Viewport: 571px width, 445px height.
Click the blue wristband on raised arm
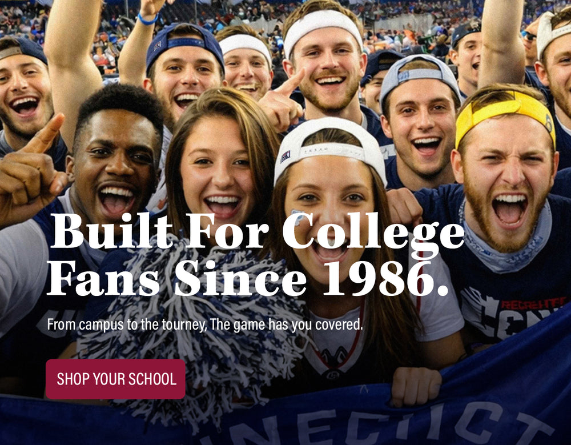148,19
